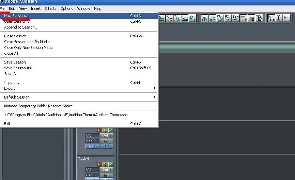Expand the Export submenu
The height and width of the screenshot is (180, 295).
click(x=79, y=88)
